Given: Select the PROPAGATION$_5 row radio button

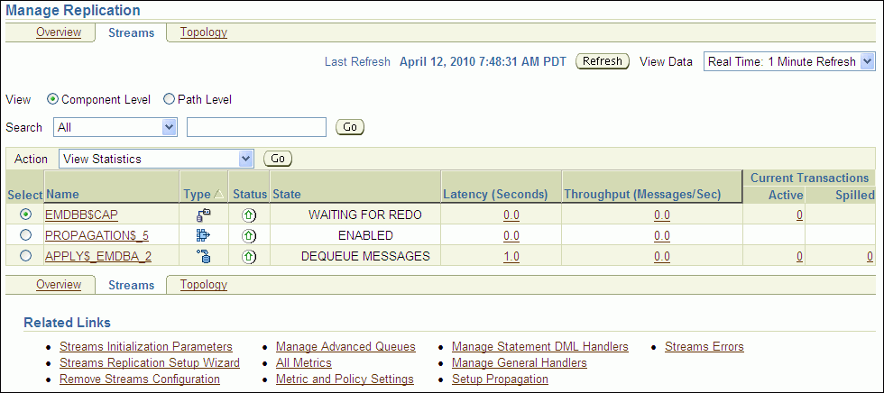Looking at the screenshot, I should 25,235.
